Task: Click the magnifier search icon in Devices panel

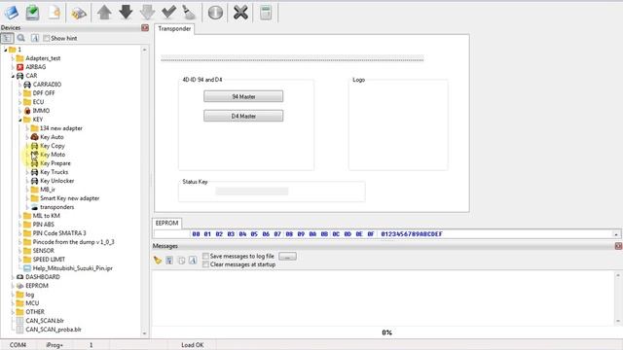Action: 21,38
